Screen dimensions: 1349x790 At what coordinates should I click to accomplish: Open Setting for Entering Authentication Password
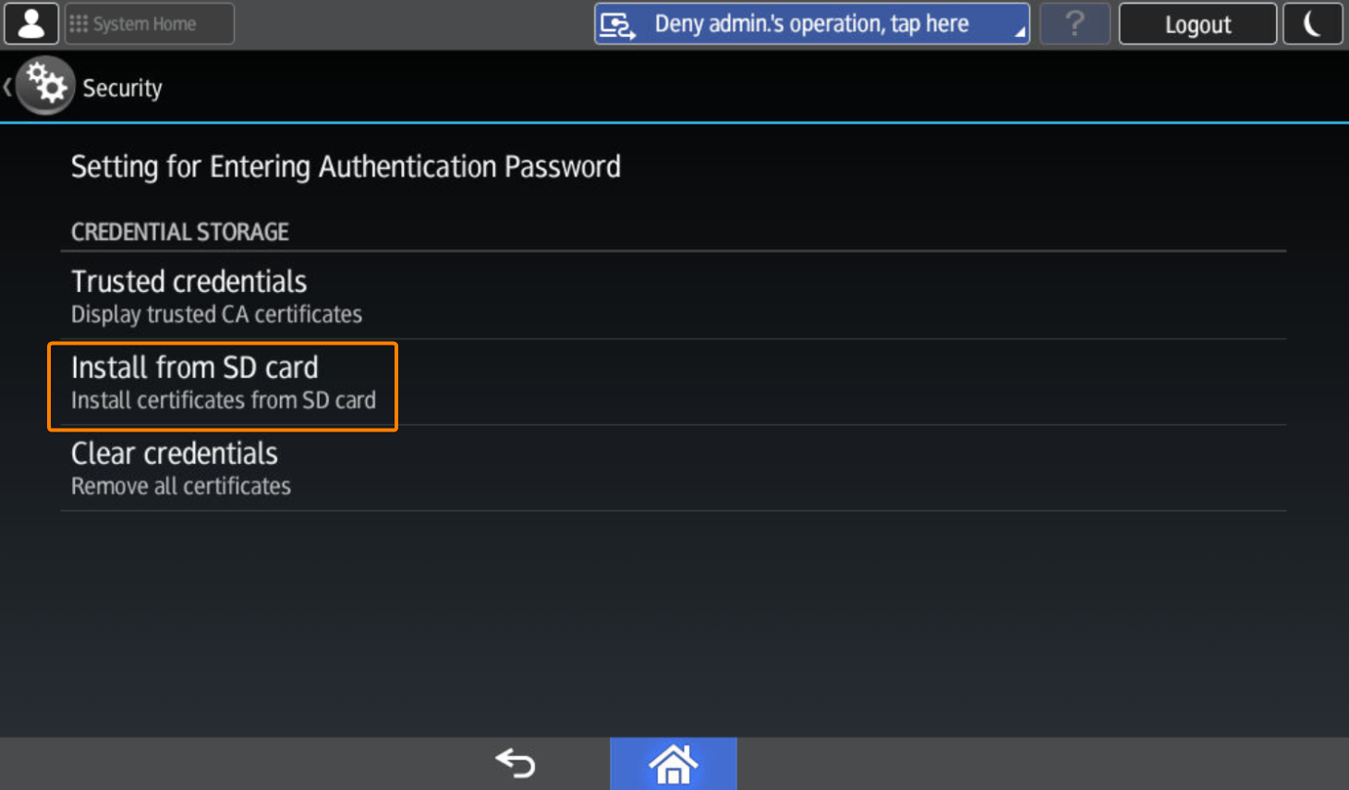[346, 167]
